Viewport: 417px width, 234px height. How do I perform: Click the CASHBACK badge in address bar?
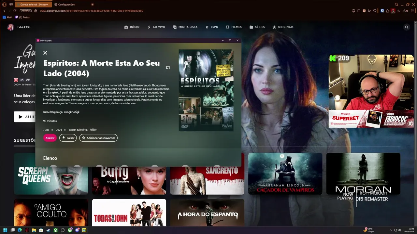(26, 11)
